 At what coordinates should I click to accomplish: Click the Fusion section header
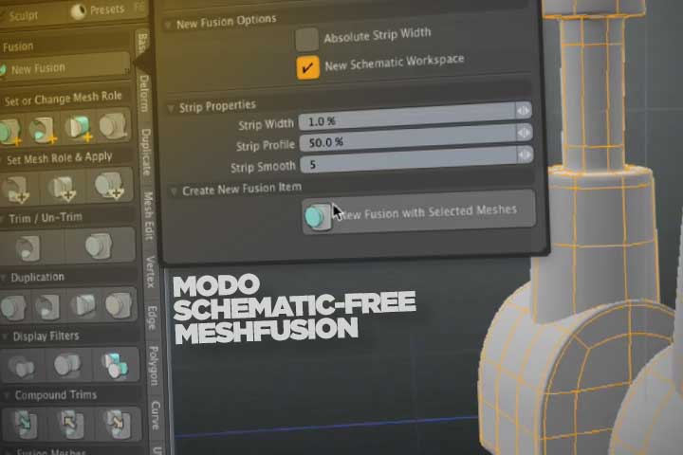click(18, 46)
